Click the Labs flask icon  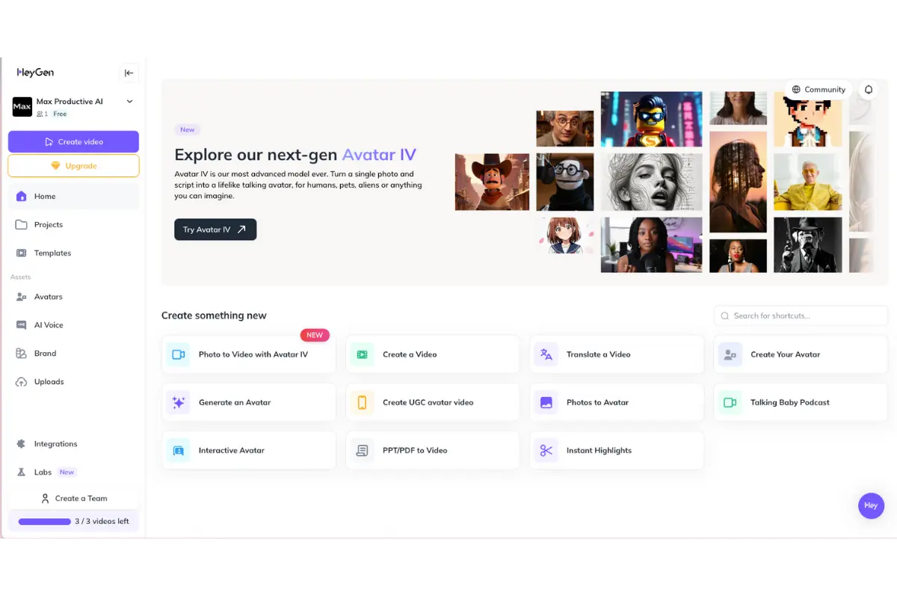click(21, 472)
